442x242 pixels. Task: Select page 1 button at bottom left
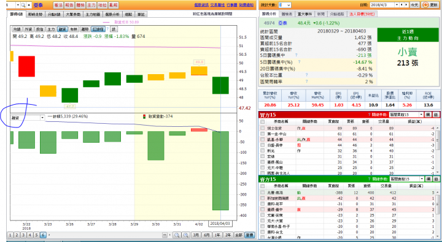[x=10, y=235]
